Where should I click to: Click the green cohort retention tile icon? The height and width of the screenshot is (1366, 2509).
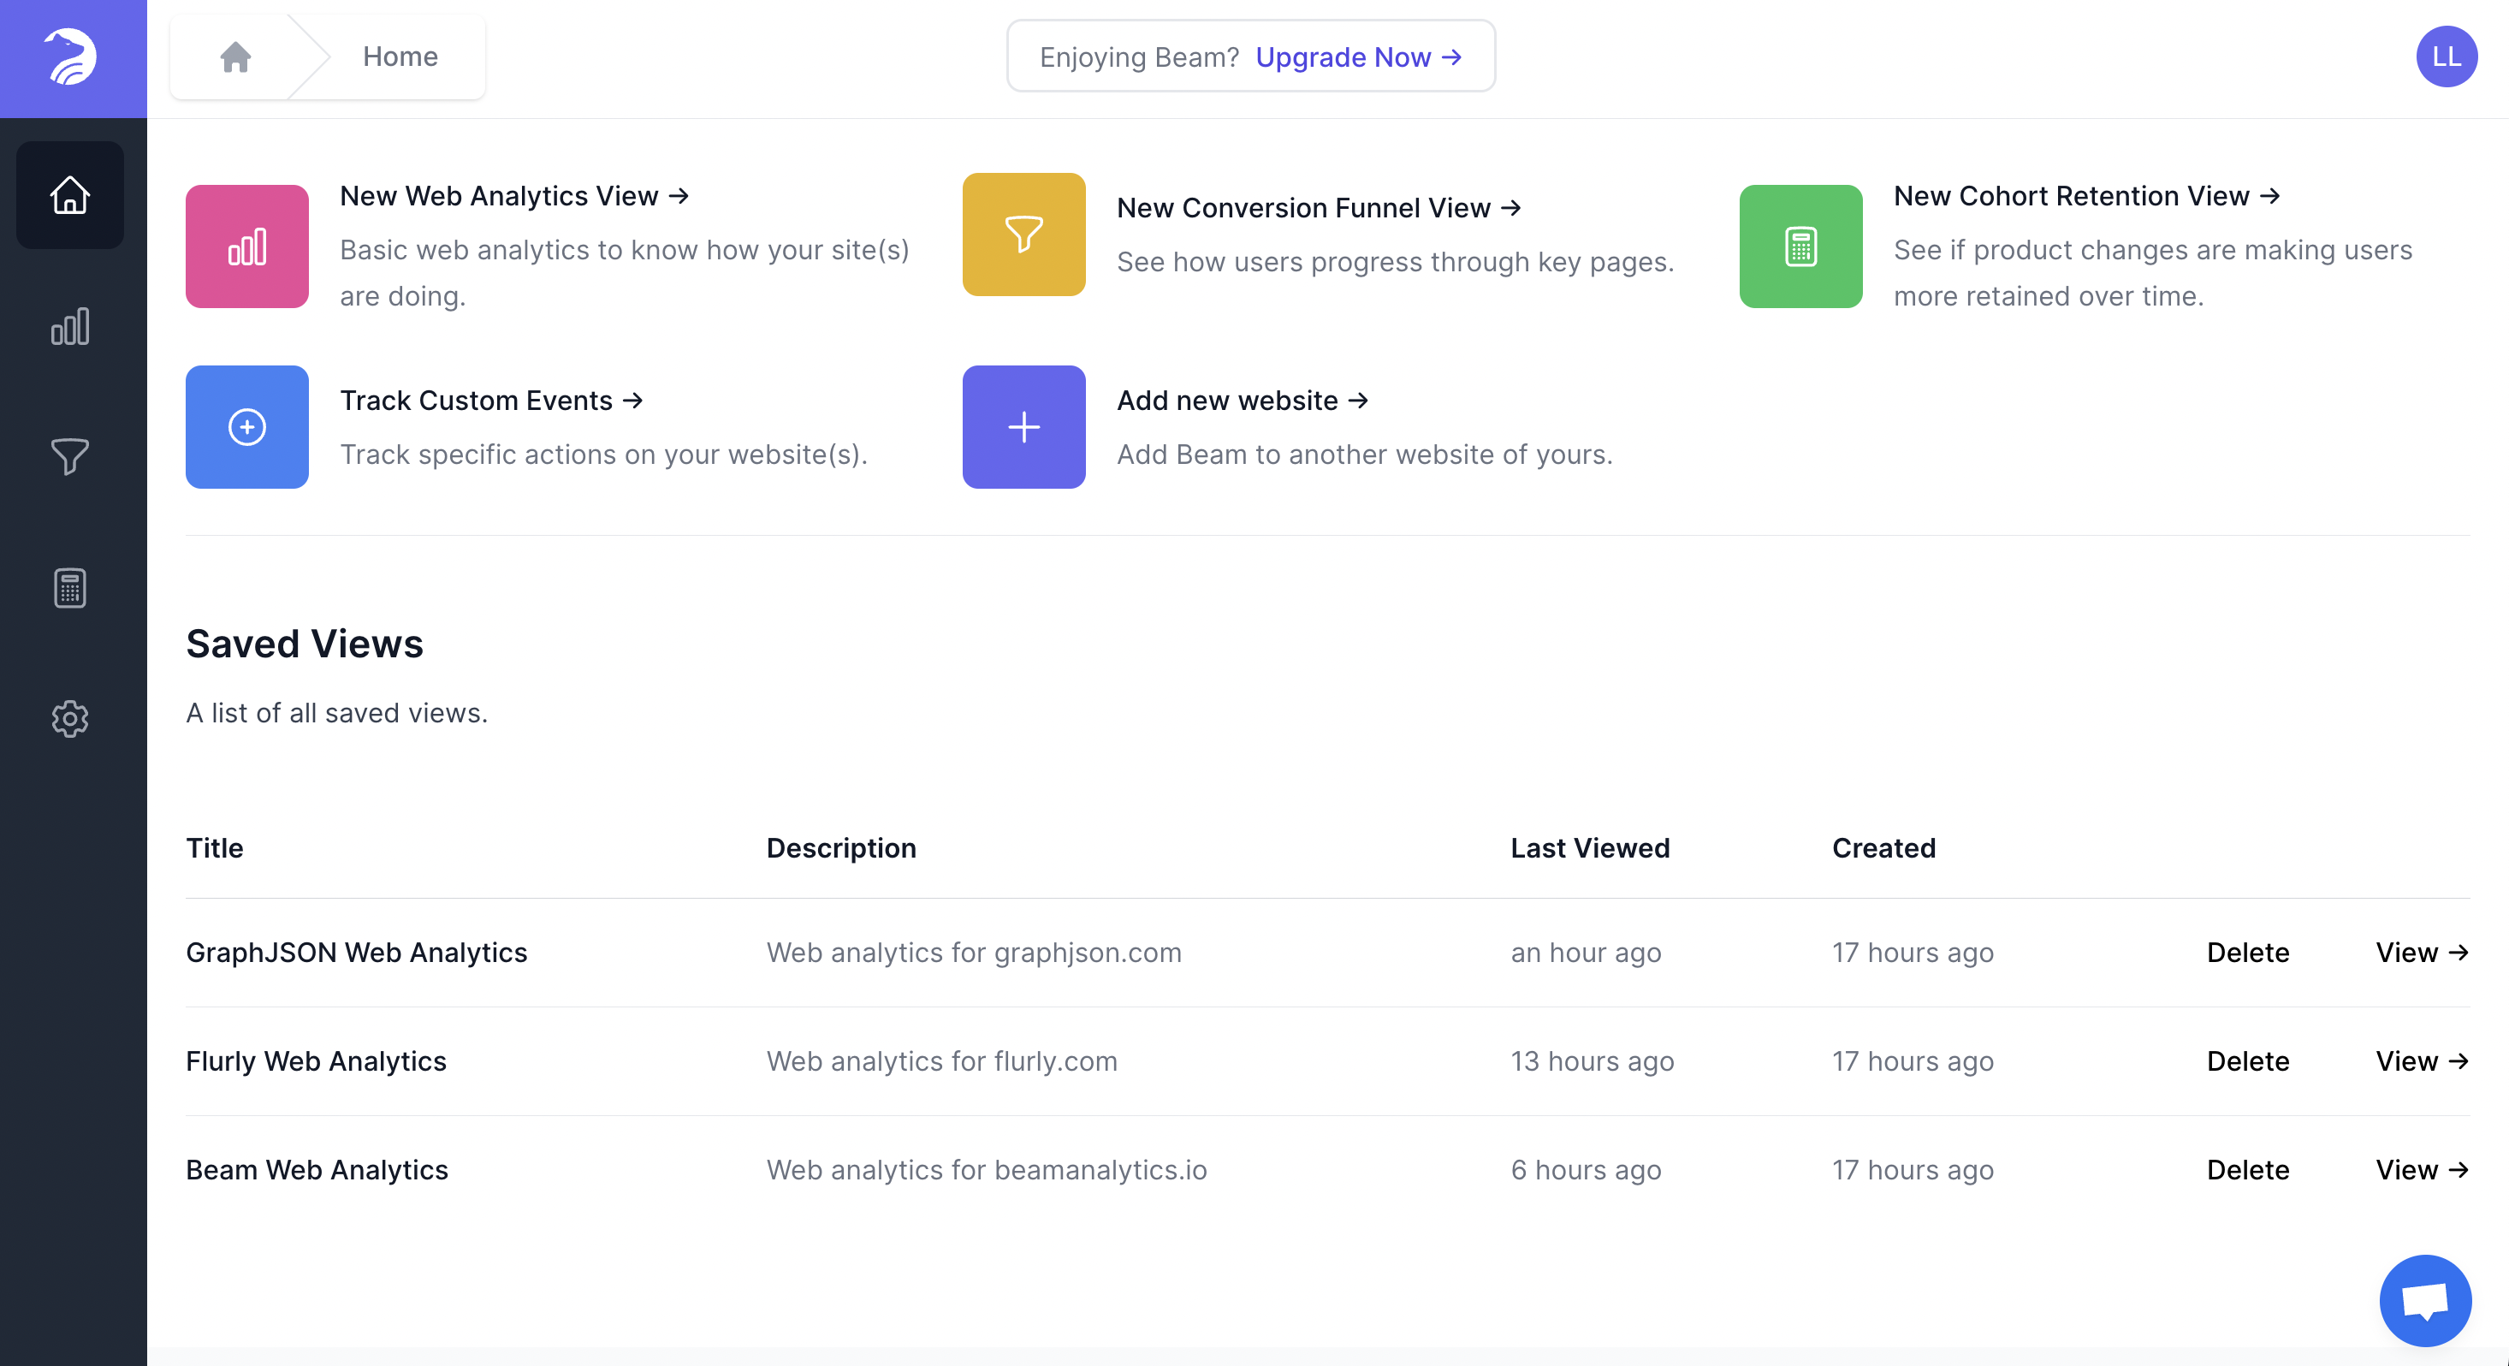pyautogui.click(x=1800, y=246)
